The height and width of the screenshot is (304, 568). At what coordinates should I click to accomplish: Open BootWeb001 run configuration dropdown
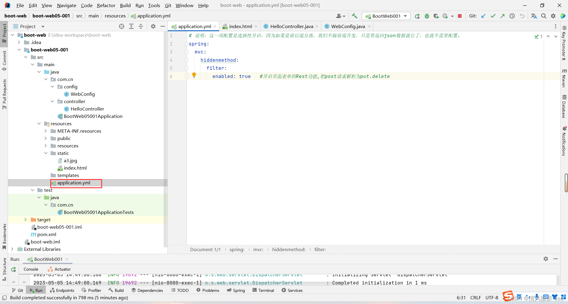click(386, 16)
